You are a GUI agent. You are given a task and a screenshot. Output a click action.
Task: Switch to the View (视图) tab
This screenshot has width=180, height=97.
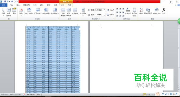[55, 5]
